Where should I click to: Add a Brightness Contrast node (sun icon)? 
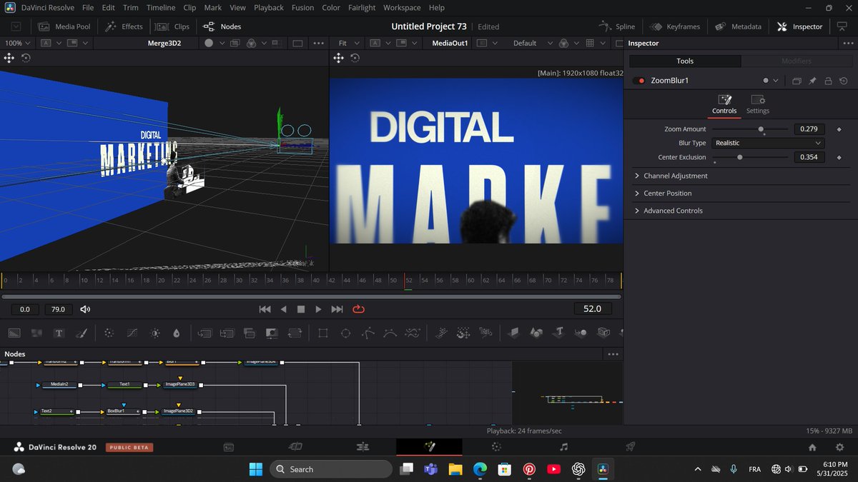click(155, 333)
